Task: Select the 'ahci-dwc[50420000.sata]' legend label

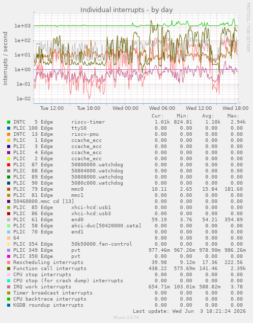Action: 106,226
